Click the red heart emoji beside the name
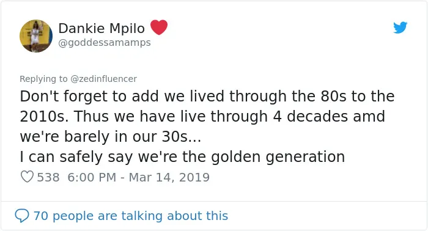Image resolution: width=428 pixels, height=231 pixels. tap(159, 28)
